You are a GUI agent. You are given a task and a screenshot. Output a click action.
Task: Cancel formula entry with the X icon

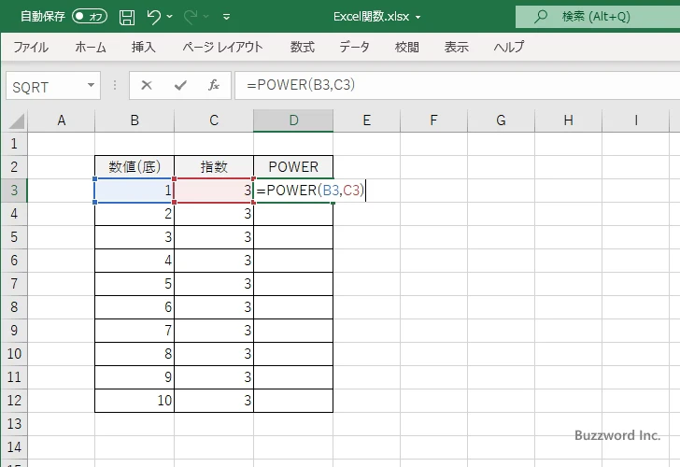147,85
